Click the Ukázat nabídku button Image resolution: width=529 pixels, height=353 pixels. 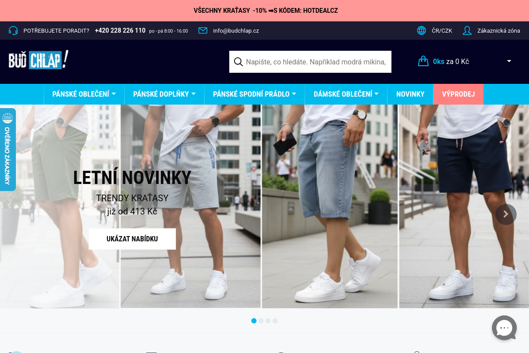pyautogui.click(x=132, y=239)
